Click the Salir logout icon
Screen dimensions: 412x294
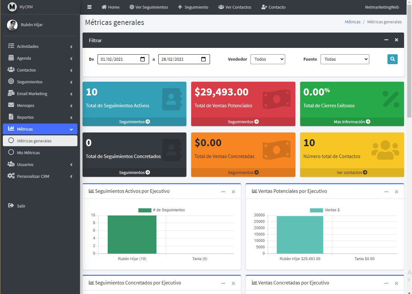click(11, 206)
